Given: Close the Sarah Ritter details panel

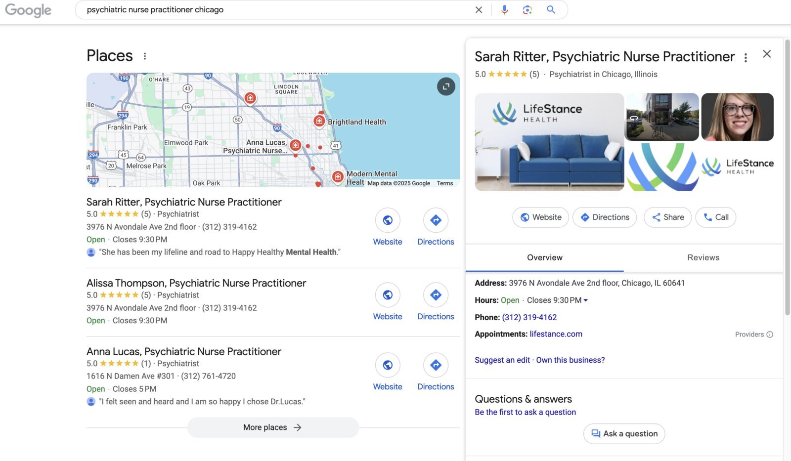Looking at the screenshot, I should tap(767, 54).
